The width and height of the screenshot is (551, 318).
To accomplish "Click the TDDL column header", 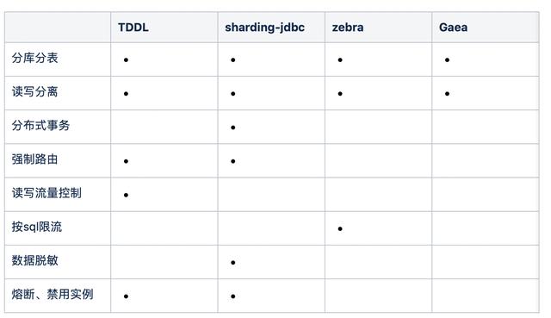I will pos(133,28).
